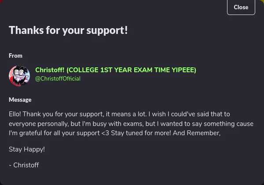Click the 'Stay Happy!' line
Viewport: 264px width, 185px height.
point(27,149)
